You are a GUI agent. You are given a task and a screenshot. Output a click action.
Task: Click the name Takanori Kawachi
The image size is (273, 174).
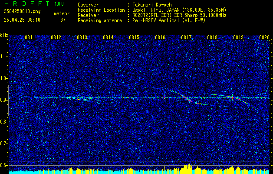click(153, 5)
